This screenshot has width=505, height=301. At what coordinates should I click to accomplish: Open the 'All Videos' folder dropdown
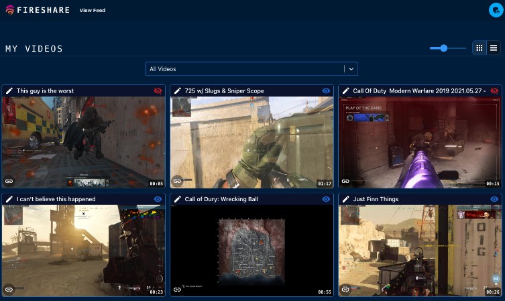[x=245, y=68]
